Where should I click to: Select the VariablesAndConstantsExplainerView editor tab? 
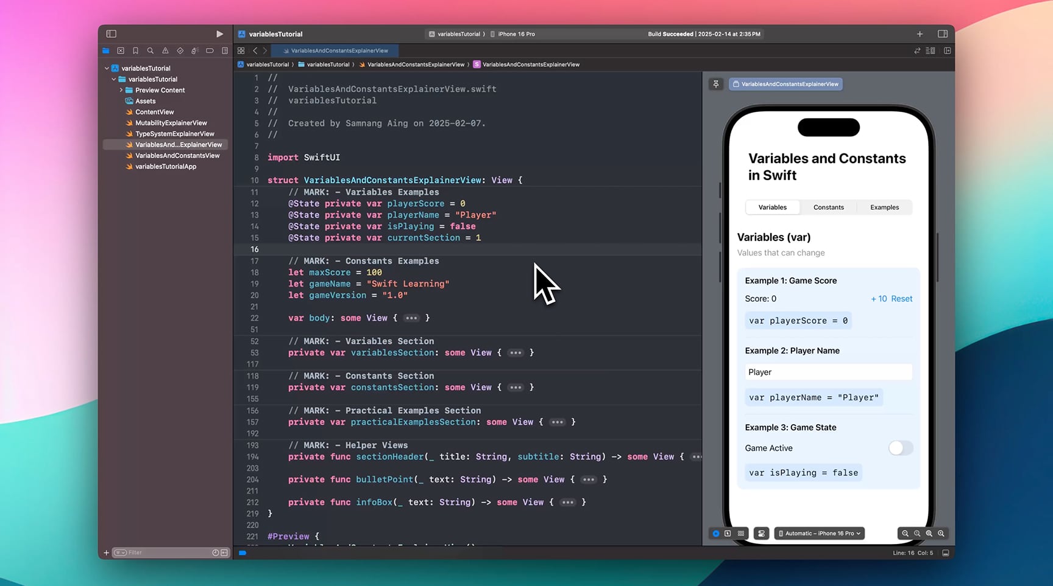point(335,51)
